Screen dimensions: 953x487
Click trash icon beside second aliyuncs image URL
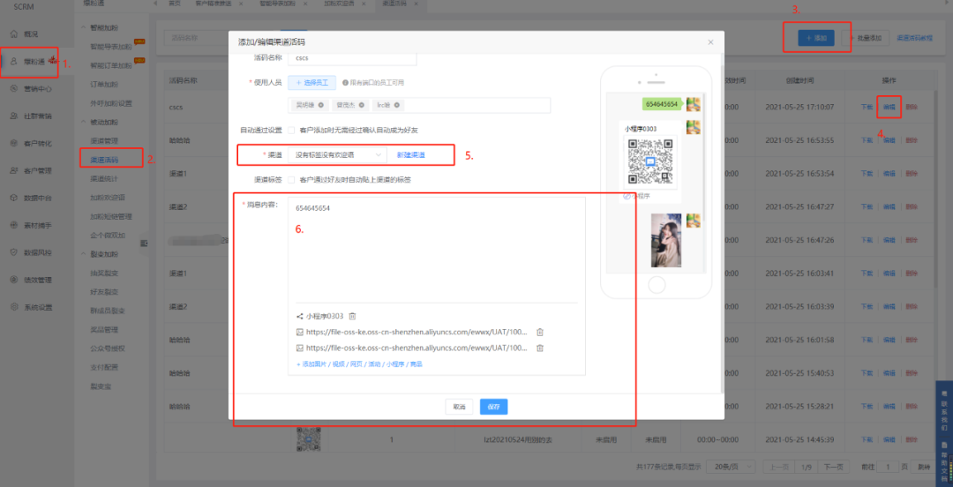tap(540, 348)
